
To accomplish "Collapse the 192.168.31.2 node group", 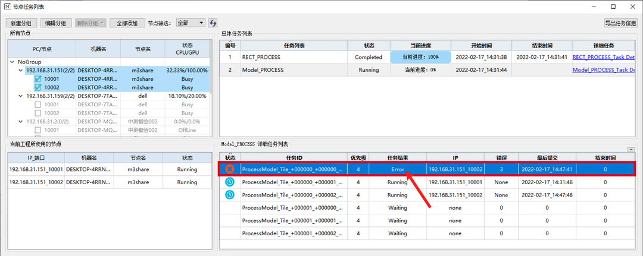I will click(21, 121).
